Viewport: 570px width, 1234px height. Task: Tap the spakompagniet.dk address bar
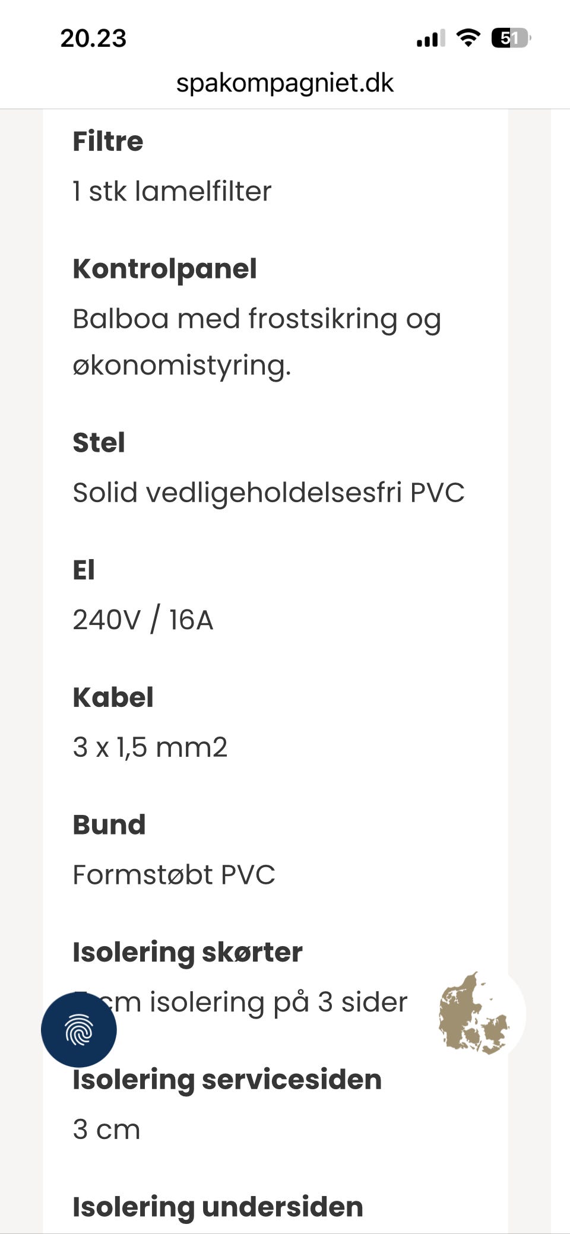(285, 83)
